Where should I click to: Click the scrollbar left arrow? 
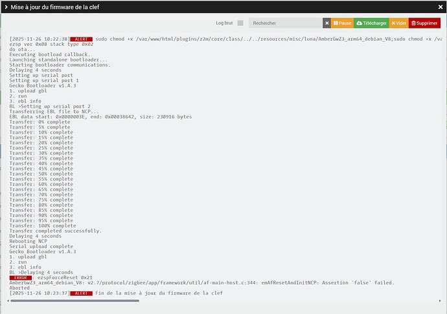pyautogui.click(x=8, y=300)
